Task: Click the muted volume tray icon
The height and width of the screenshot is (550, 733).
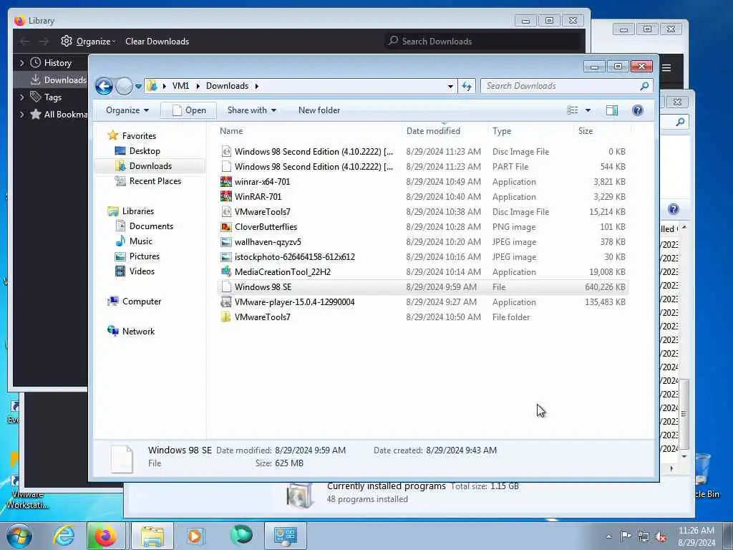Action: 661,536
